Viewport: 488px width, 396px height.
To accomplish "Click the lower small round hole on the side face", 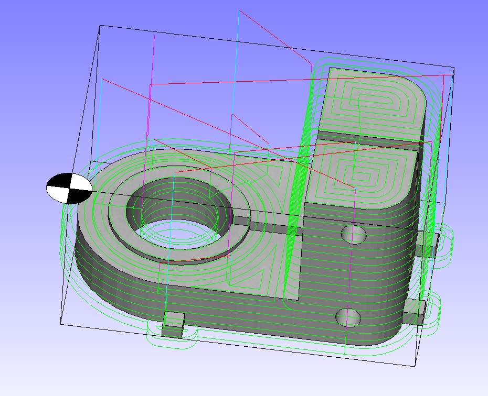I will click(348, 317).
